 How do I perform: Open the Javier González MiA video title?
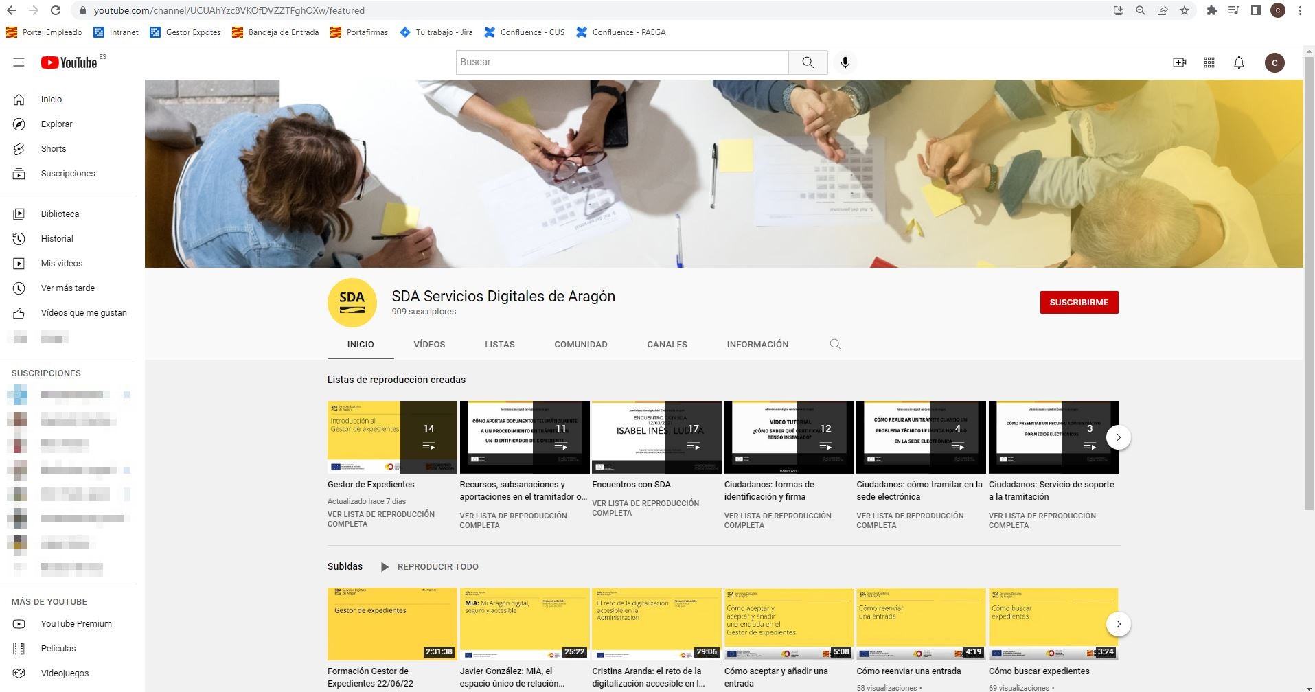point(512,678)
